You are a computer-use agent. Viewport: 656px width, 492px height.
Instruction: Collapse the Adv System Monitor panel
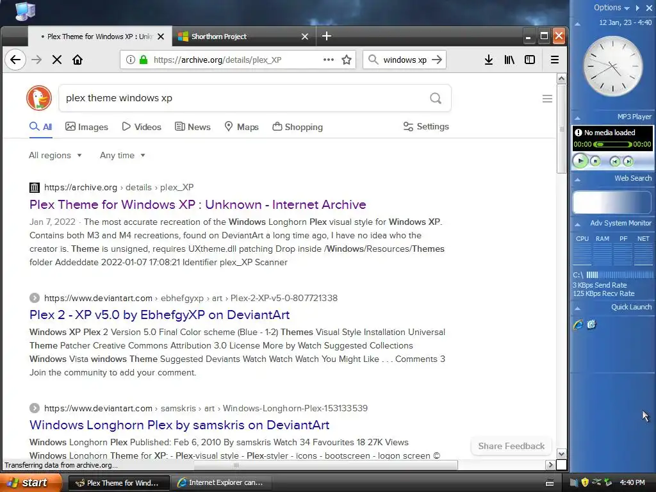click(x=577, y=224)
